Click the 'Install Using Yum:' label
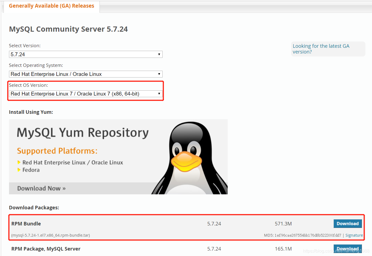Screen dimensions: 372x256 click(31, 112)
